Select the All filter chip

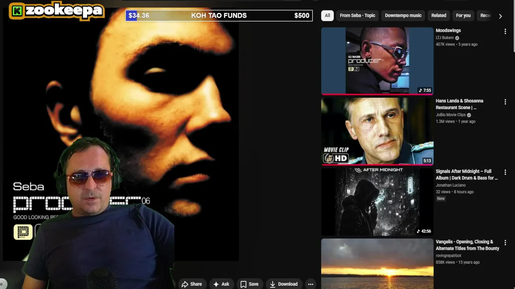328,15
